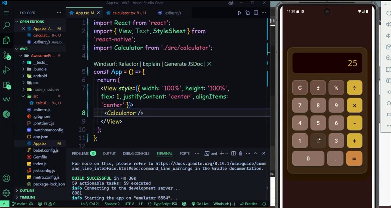Open the OUTPUT panel tab
The width and height of the screenshot is (391, 208).
coord(109,154)
